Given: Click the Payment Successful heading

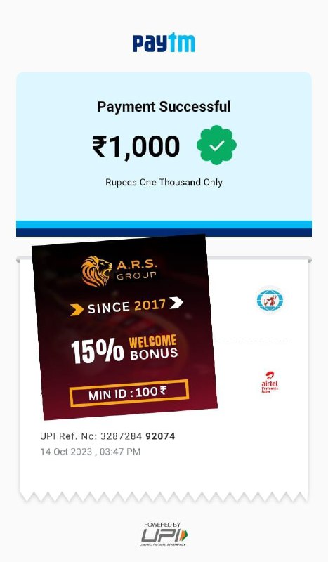Looking at the screenshot, I should point(164,107).
